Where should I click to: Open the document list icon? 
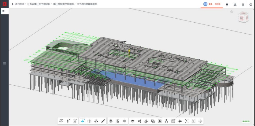[x=111, y=121]
